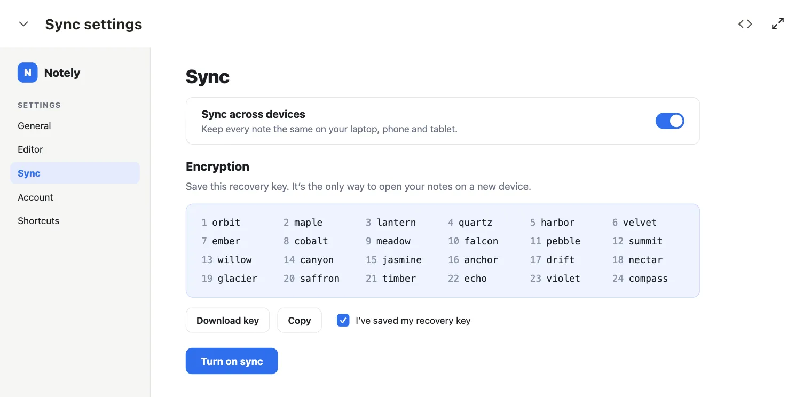Click the SETTINGS sidebar section label
The width and height of the screenshot is (803, 397).
coord(39,105)
